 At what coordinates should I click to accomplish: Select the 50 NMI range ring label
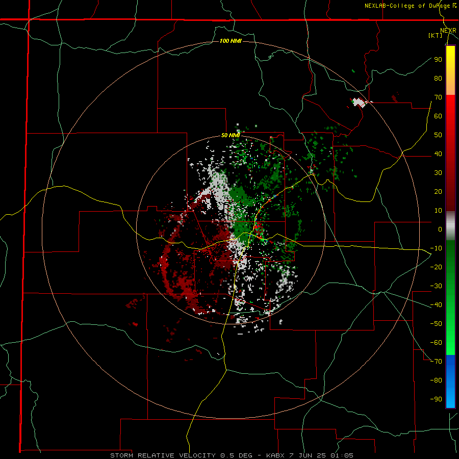tap(231, 135)
